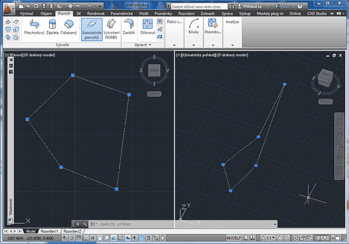Activate the Oříznout trim tool
Screen dimensions: 349x244
click(147, 27)
